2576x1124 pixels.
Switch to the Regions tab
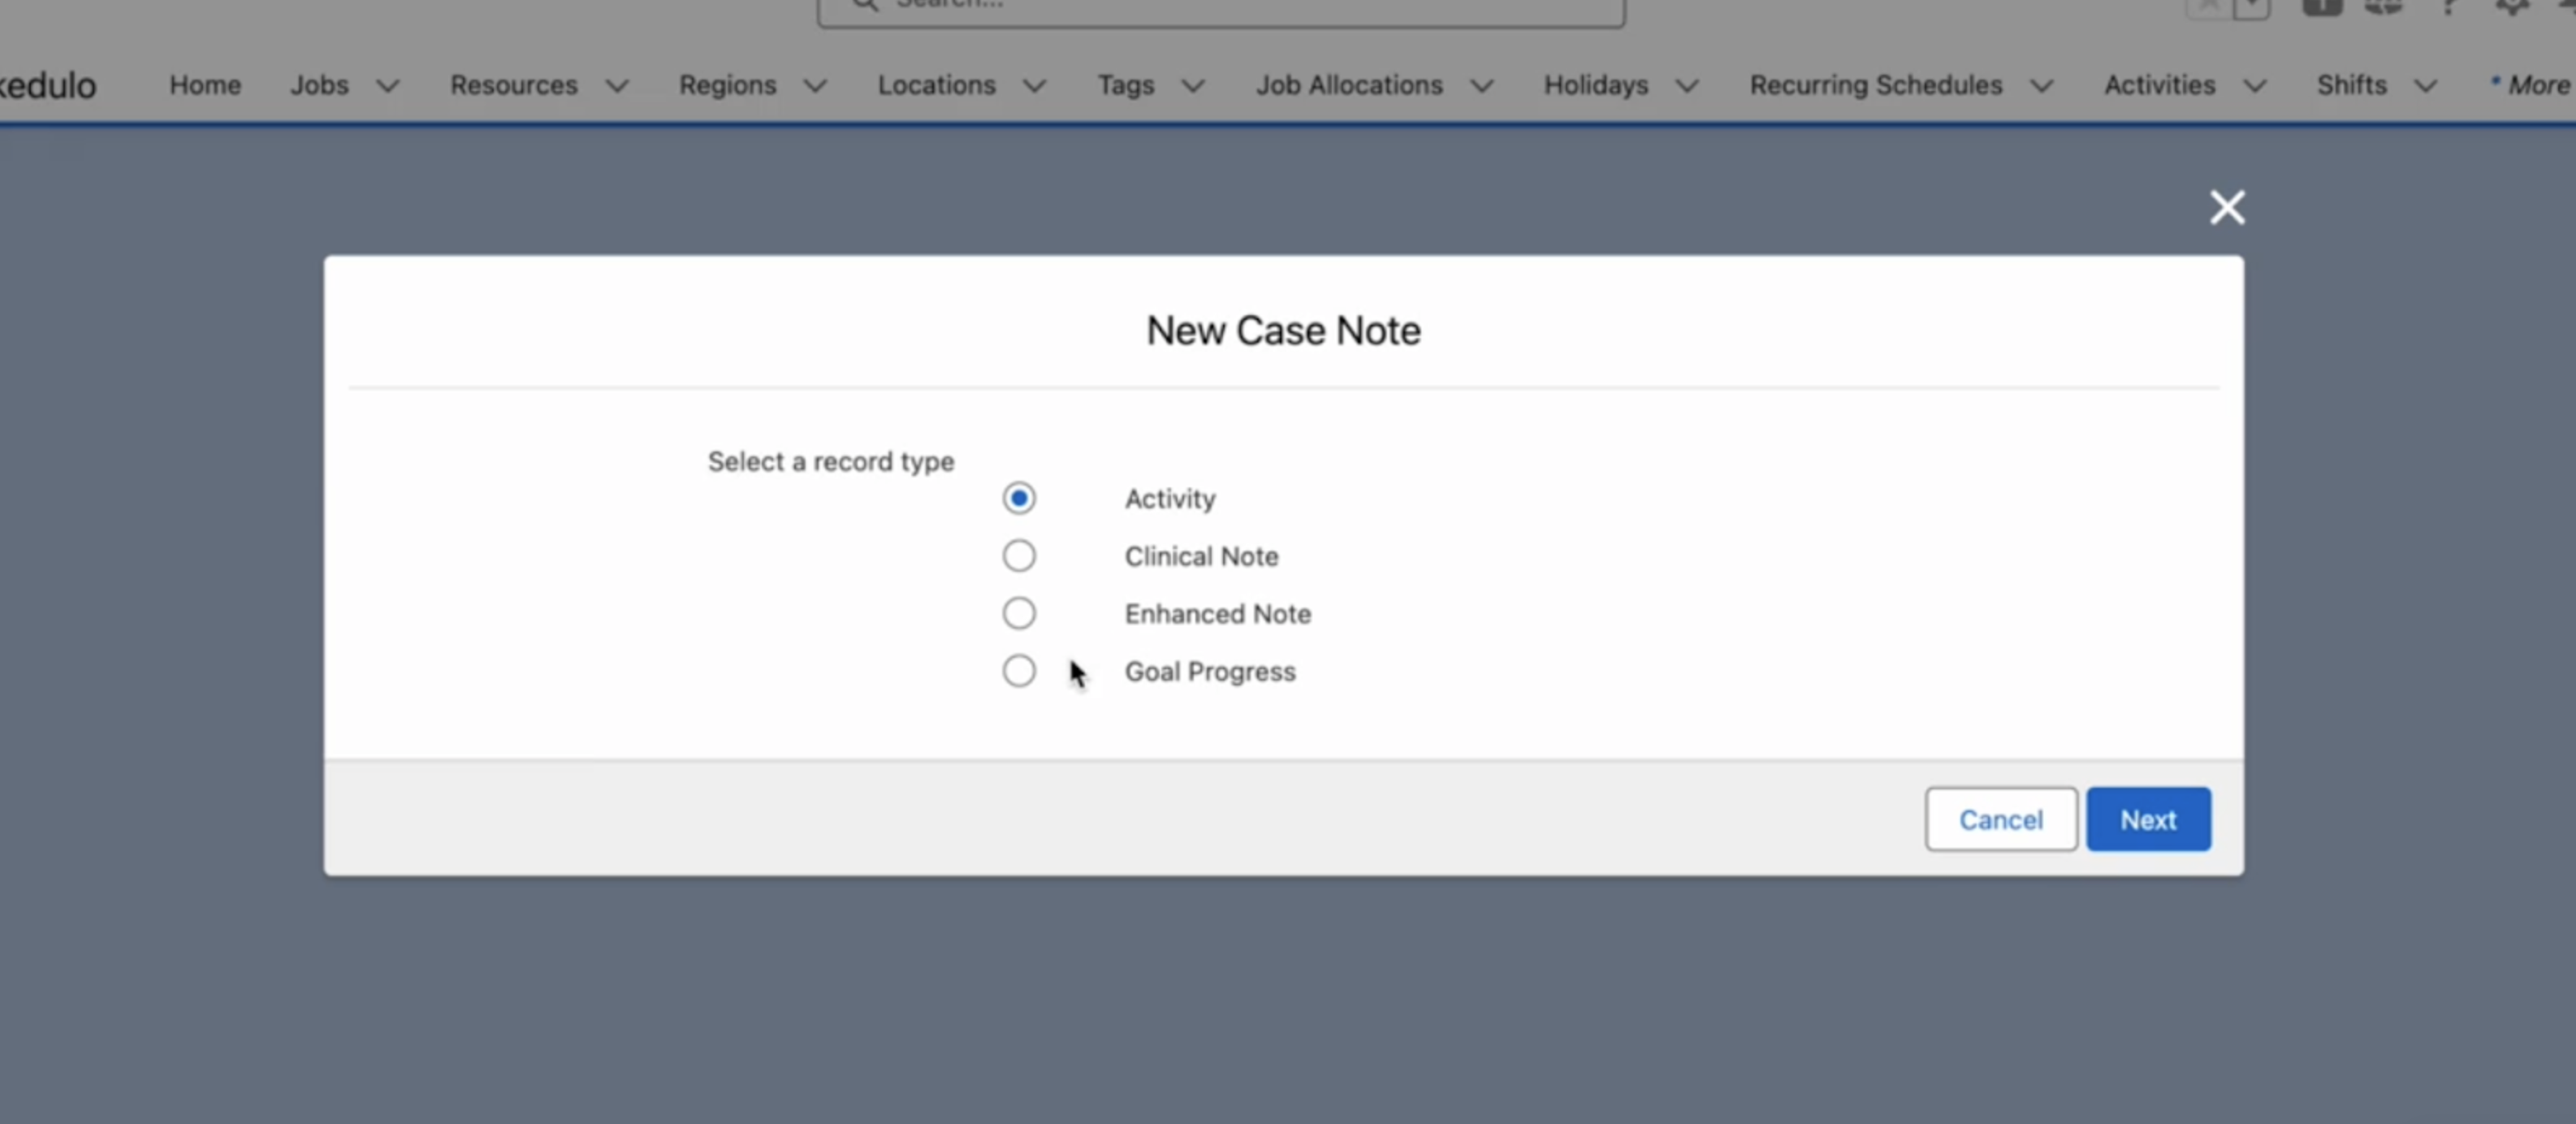tap(727, 85)
